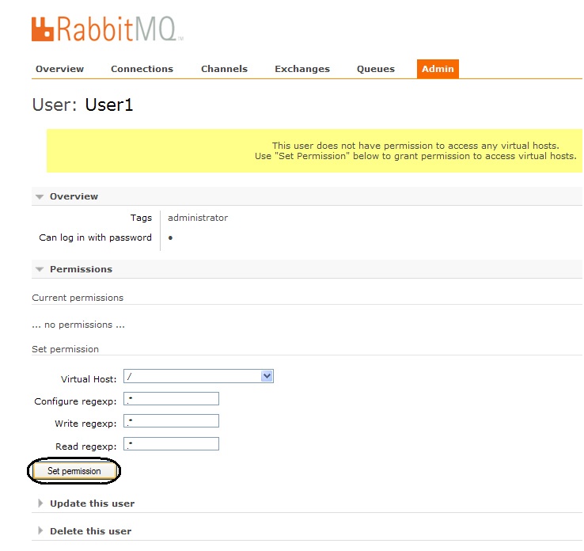This screenshot has width=584, height=551.
Task: Click the administrator tag value
Action: tap(198, 218)
